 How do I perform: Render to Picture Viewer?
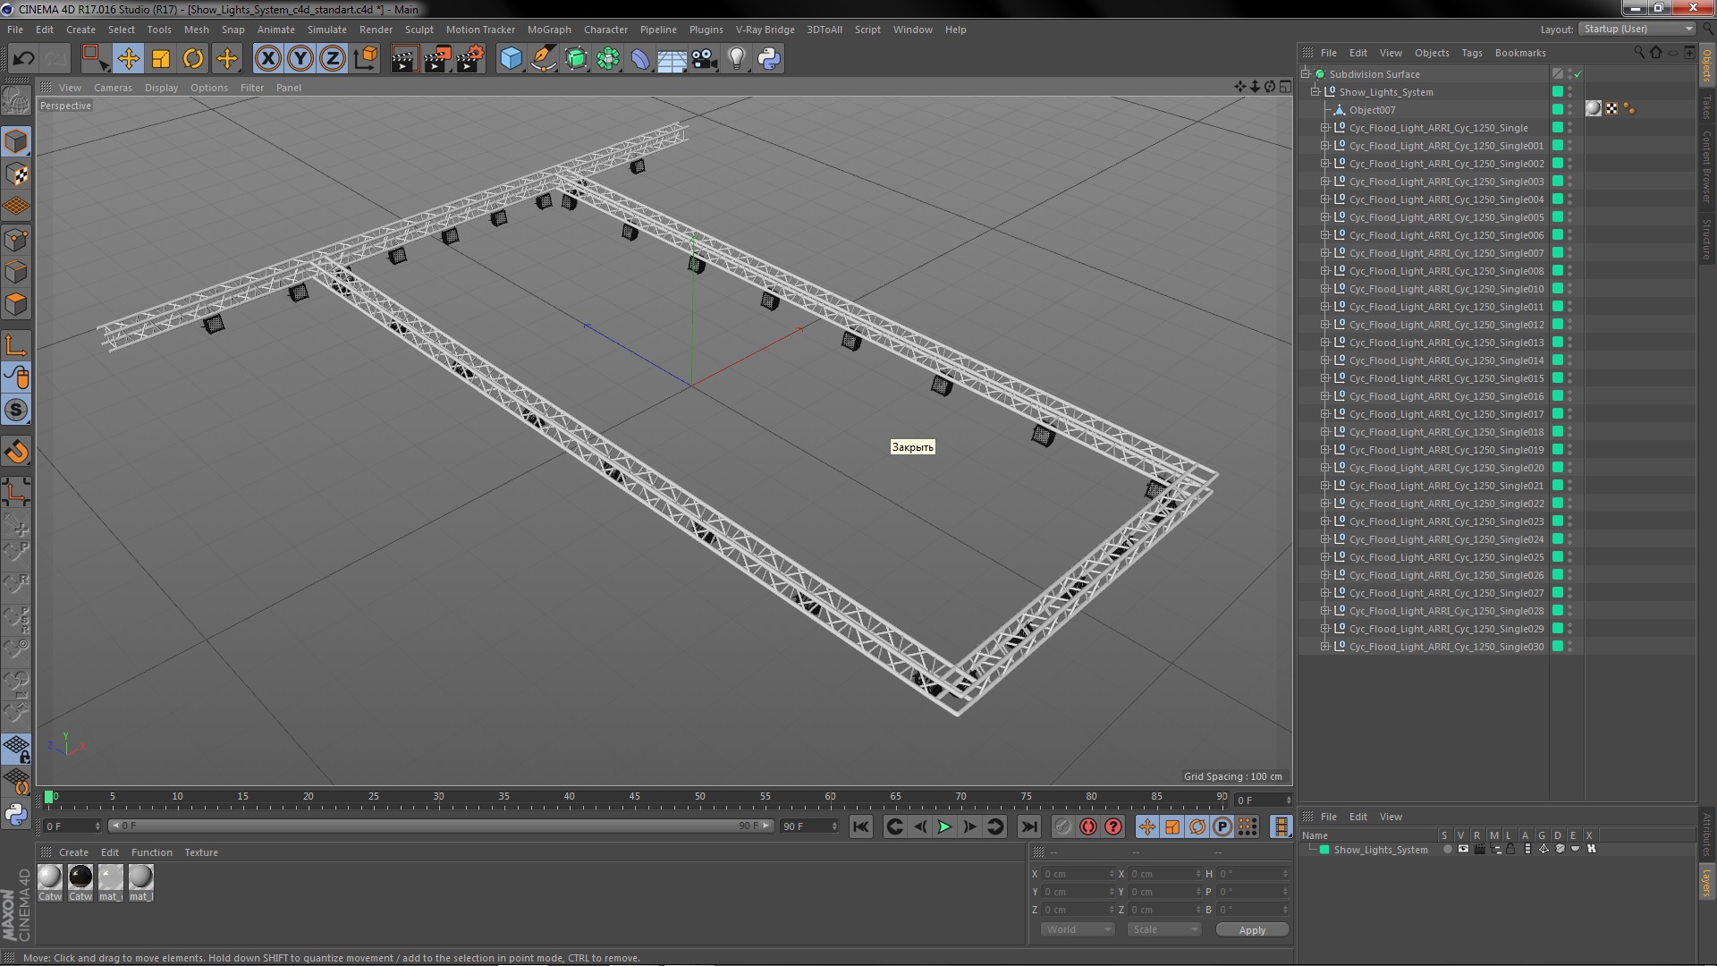pos(437,59)
